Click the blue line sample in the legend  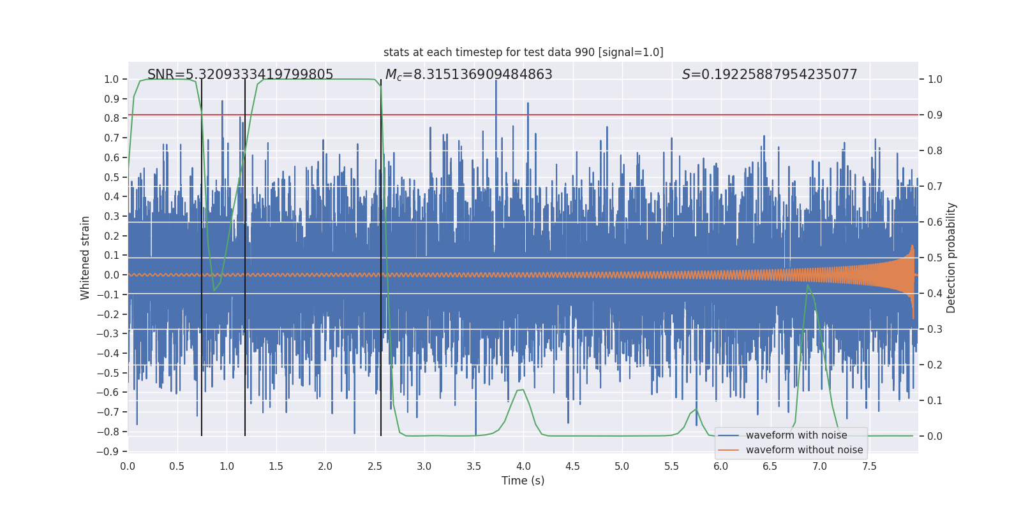pos(729,435)
